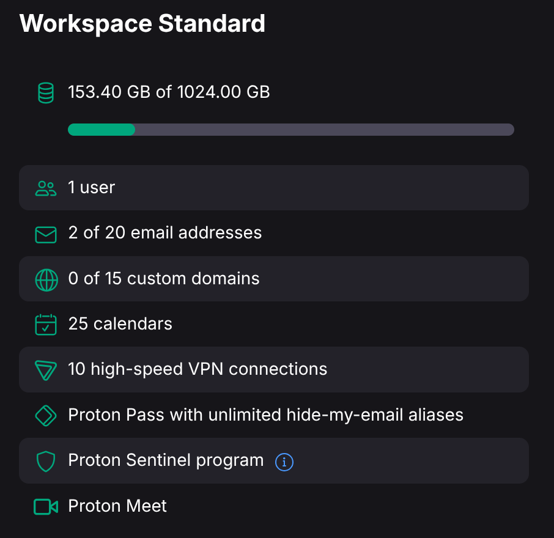Open the Proton Sentinel info tooltip icon
Image resolution: width=554 pixels, height=538 pixels.
(x=284, y=462)
